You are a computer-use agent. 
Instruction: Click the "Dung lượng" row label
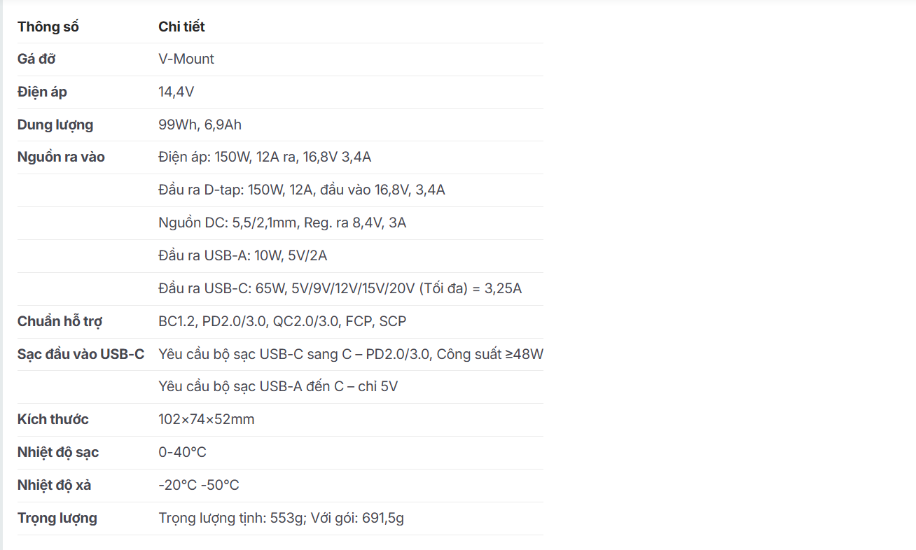coord(55,125)
